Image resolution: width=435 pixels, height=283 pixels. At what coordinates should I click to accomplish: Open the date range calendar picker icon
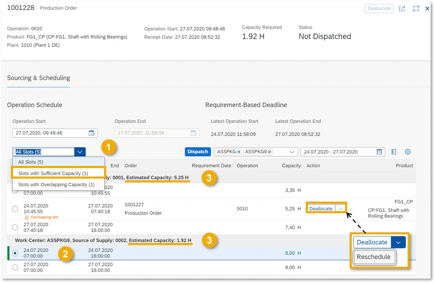pyautogui.click(x=379, y=152)
